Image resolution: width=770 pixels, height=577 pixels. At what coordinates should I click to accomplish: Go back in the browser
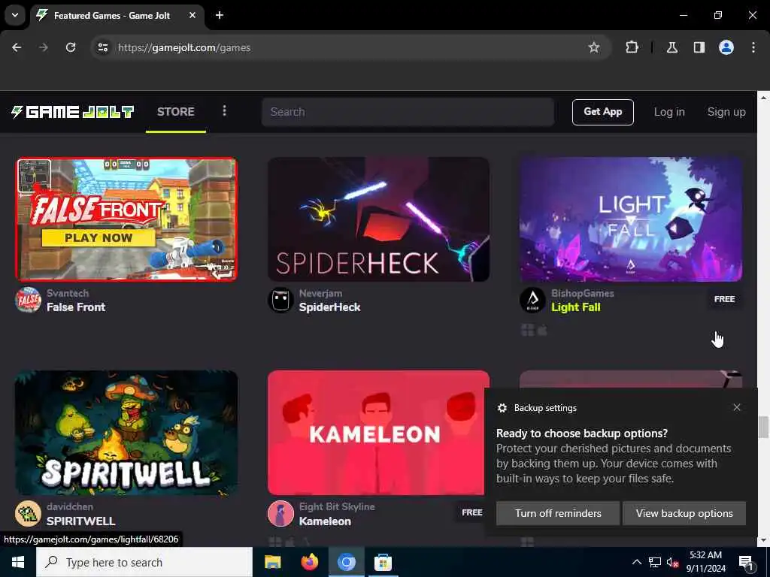(x=17, y=47)
